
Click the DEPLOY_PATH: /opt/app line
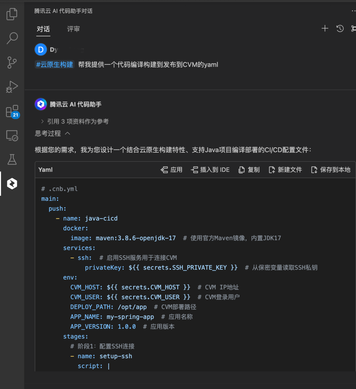[x=133, y=307]
